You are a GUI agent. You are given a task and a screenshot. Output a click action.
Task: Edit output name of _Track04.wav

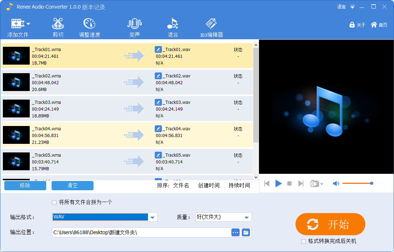[x=158, y=128]
